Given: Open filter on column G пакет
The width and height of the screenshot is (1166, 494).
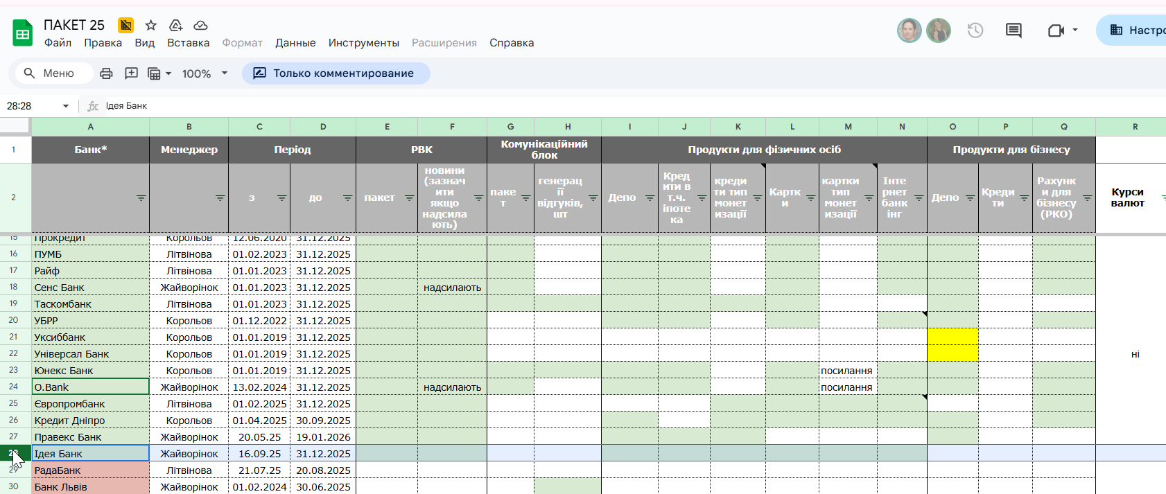Looking at the screenshot, I should pos(525,198).
